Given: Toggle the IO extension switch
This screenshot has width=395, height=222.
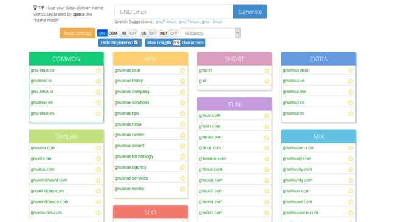Looking at the screenshot, I should [129, 33].
